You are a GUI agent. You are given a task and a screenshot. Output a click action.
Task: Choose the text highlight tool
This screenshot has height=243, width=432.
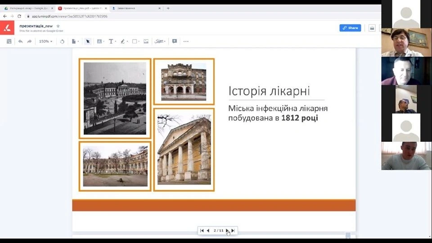coord(99,41)
